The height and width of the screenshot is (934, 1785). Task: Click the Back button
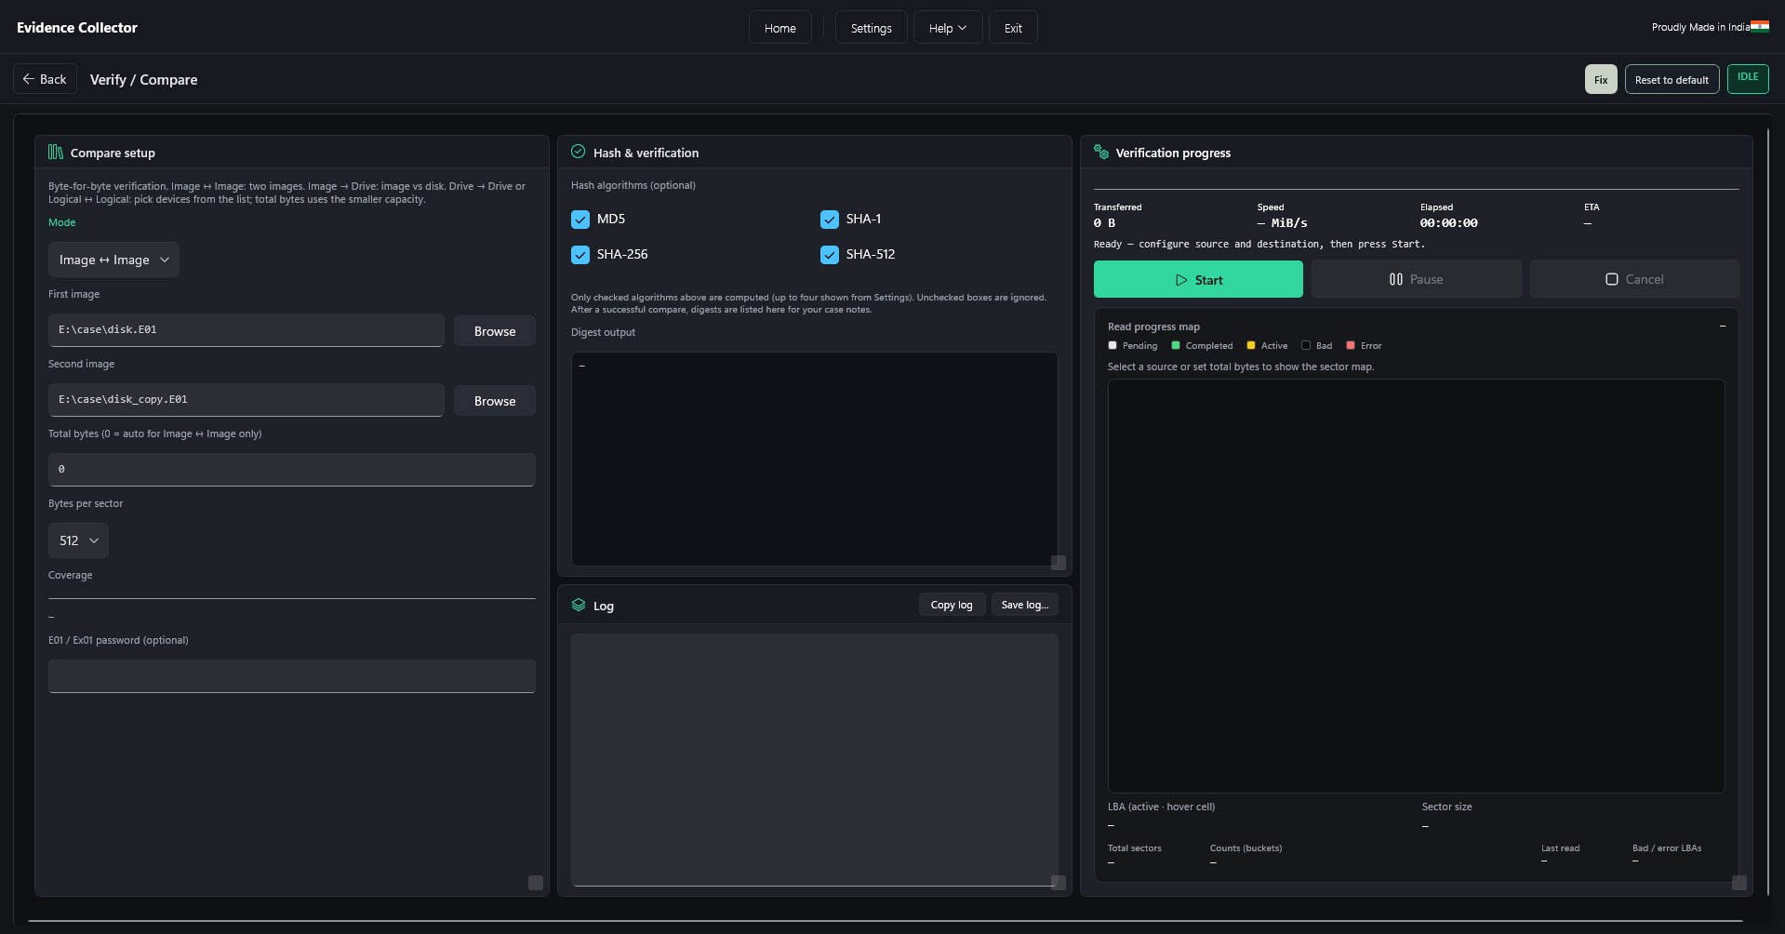pos(45,79)
